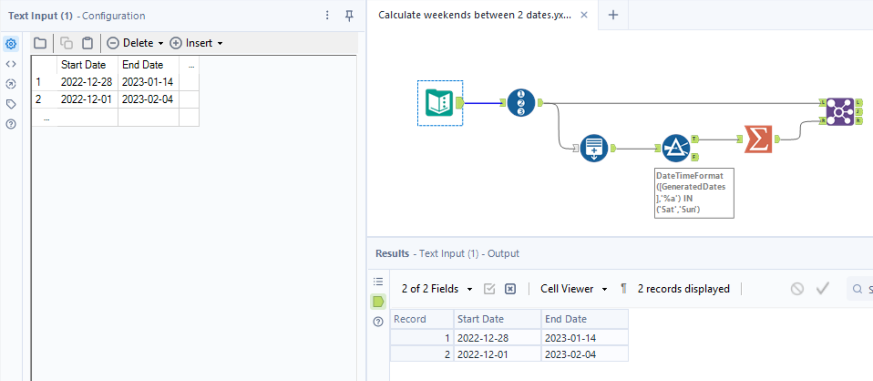Expand the Insert dropdown
Viewport: 873px width, 381px height.
220,43
